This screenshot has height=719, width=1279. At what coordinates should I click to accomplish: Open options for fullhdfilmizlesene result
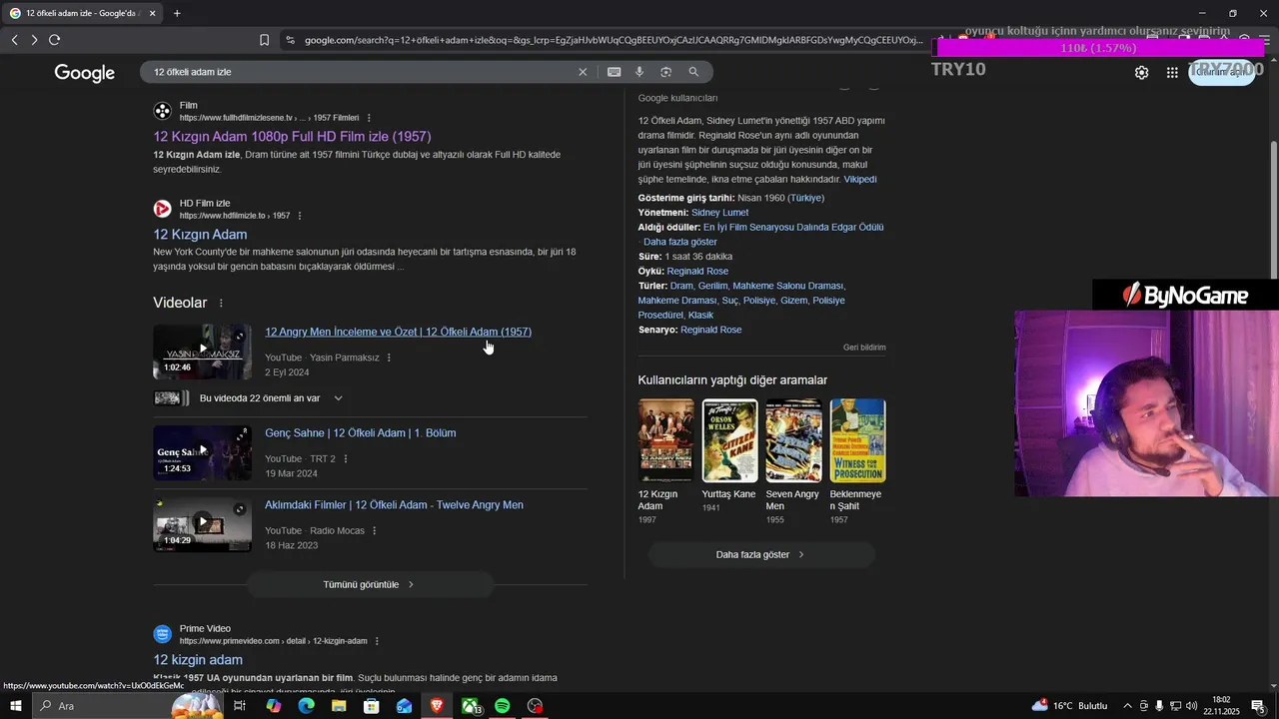[x=369, y=118]
